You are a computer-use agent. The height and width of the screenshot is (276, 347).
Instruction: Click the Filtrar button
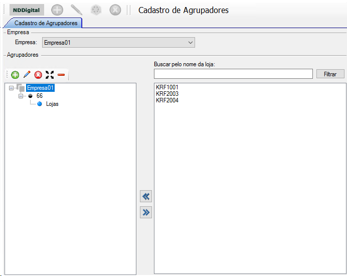point(330,74)
